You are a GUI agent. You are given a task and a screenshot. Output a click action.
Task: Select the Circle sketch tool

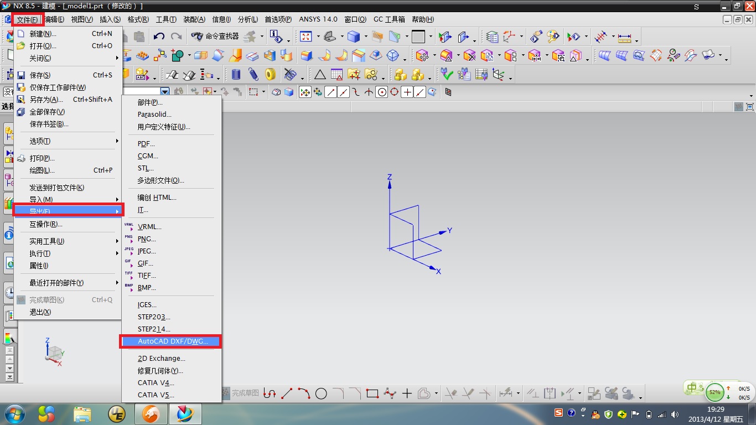[321, 393]
